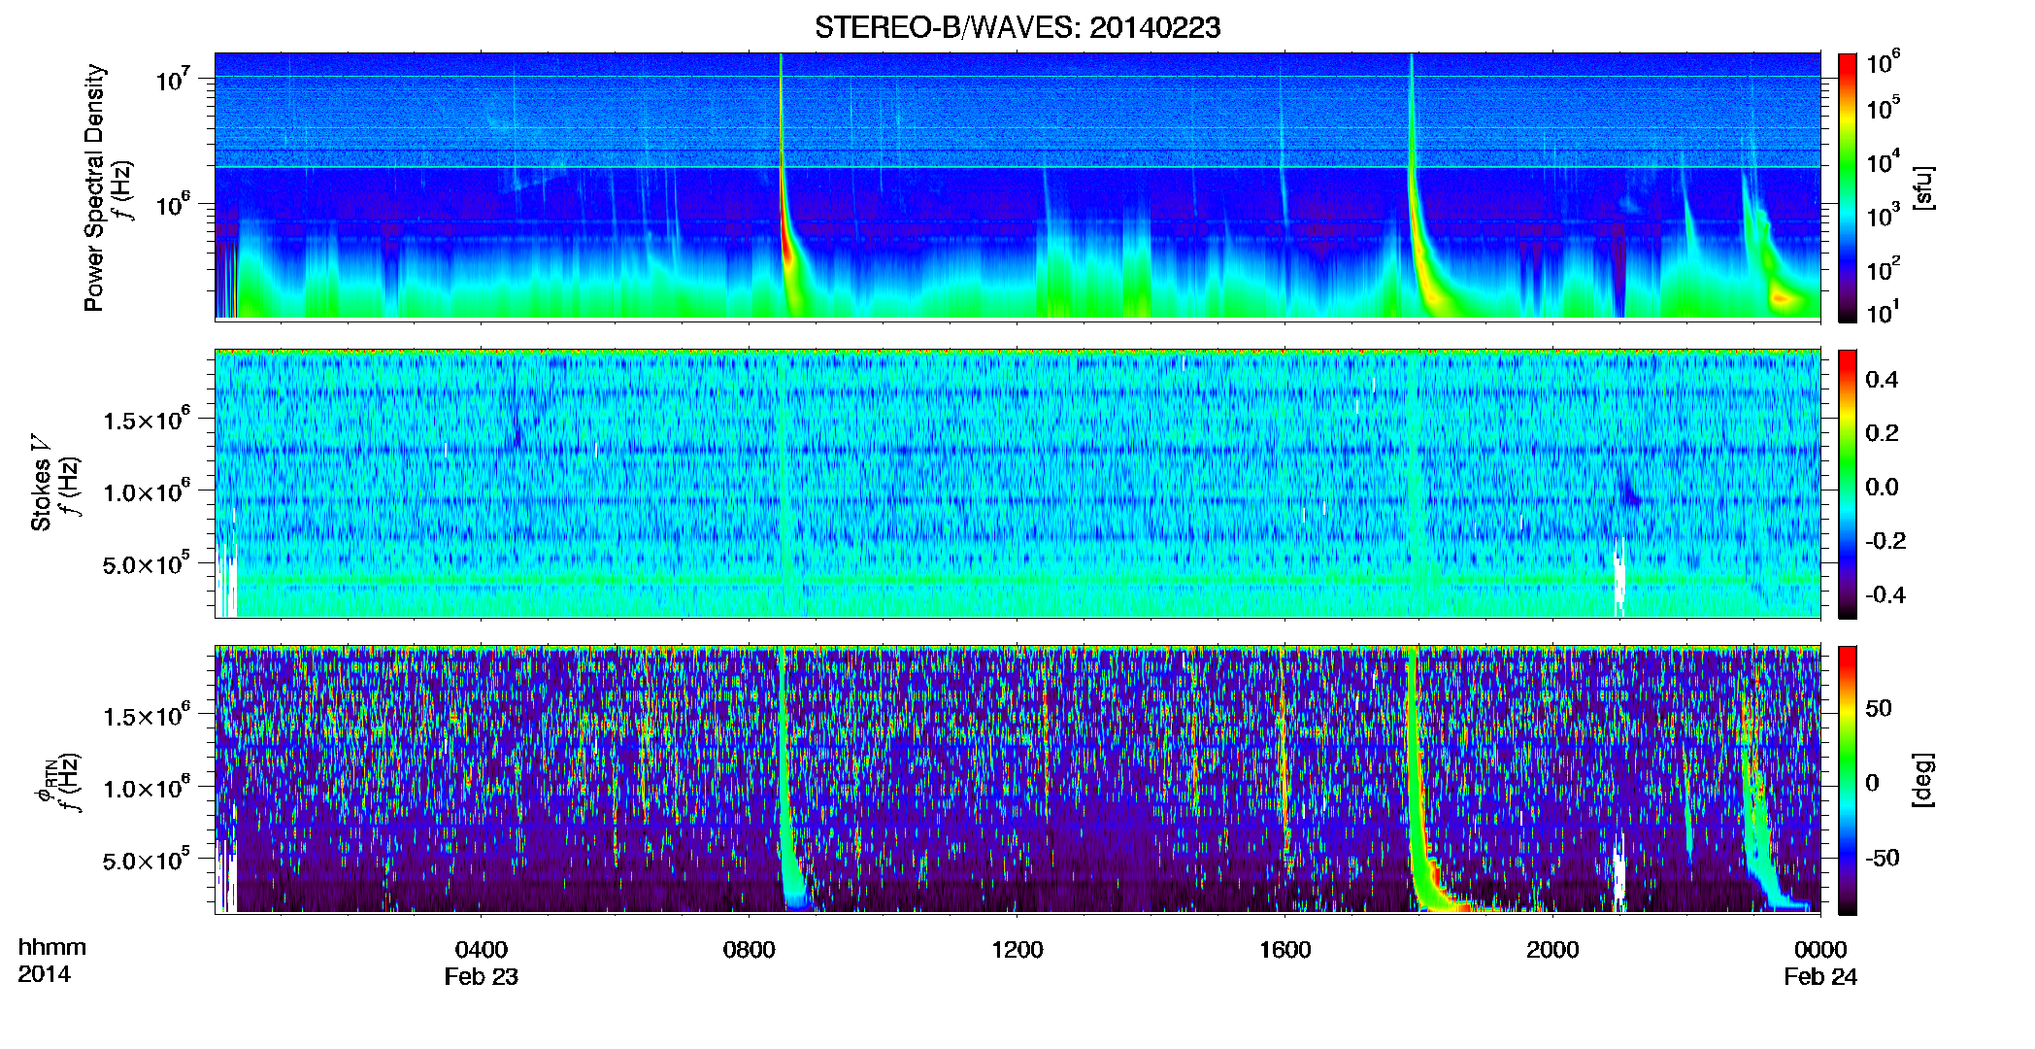Click the sfu color bar beside the top panel
Screen dimensions: 2035x1049
click(1847, 187)
